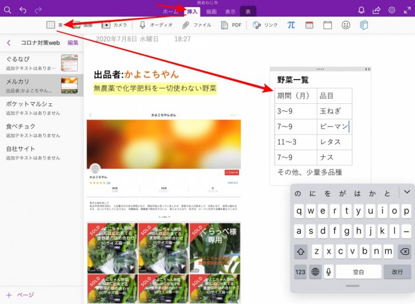This screenshot has height=304, width=415.
Task: Click the note container drag handle dots
Action: point(320,69)
